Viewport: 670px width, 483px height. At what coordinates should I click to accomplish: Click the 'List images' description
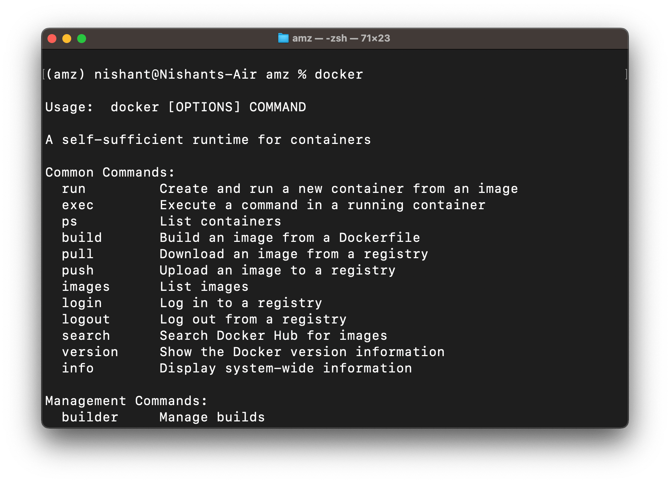(x=204, y=287)
